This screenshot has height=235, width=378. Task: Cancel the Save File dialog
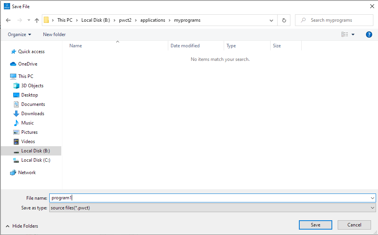click(x=354, y=225)
